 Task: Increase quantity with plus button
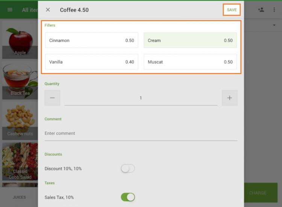click(229, 98)
